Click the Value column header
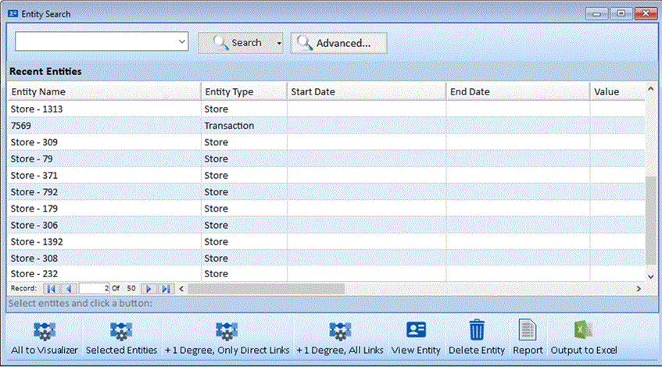 tap(617, 91)
